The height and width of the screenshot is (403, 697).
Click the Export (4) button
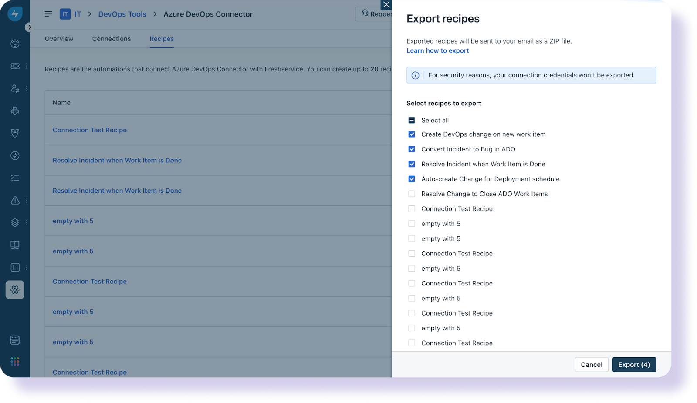634,365
